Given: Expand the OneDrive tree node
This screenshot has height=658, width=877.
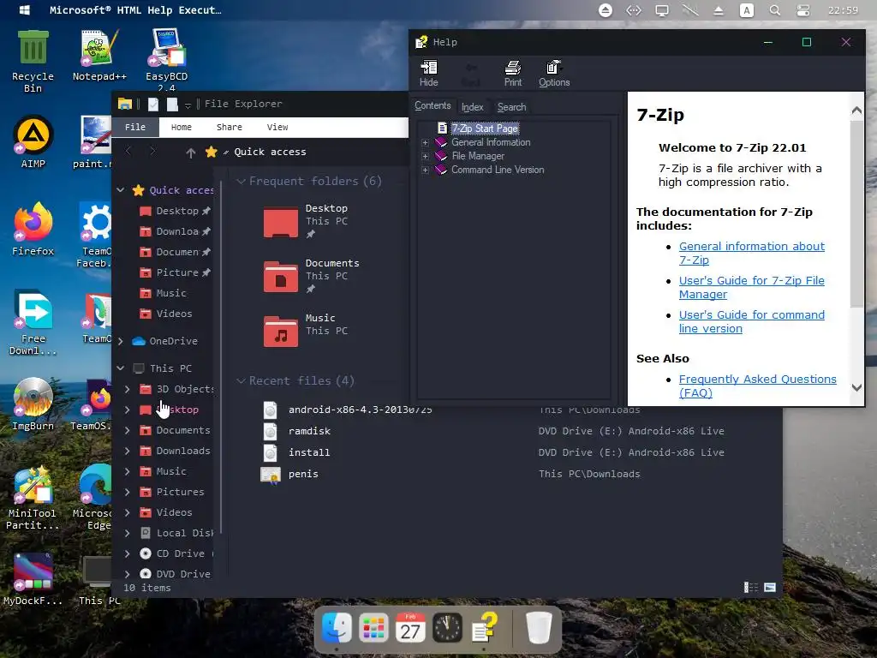Looking at the screenshot, I should coord(120,341).
